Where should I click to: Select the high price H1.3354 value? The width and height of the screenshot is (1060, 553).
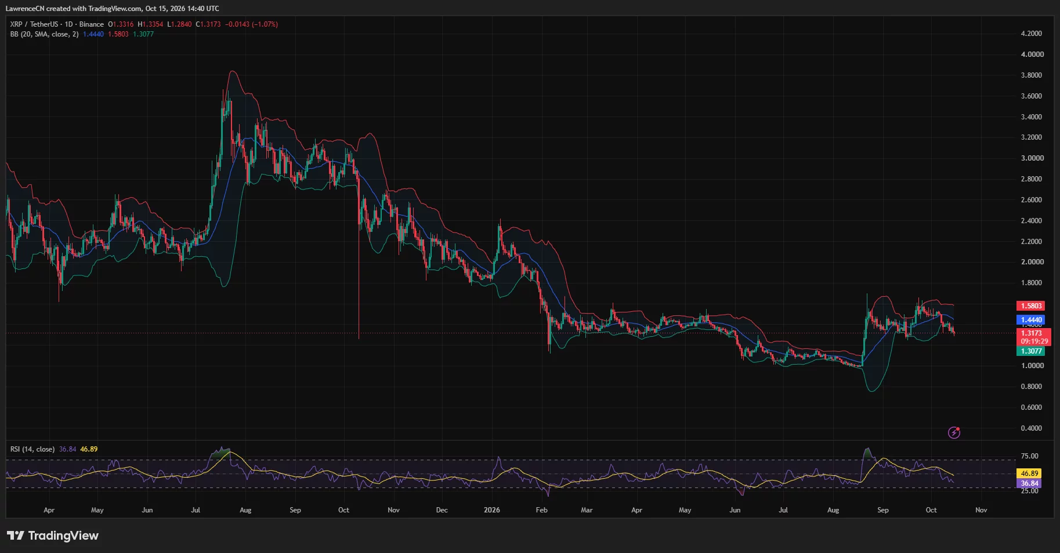pos(150,24)
